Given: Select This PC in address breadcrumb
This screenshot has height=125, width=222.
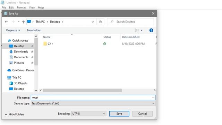Looking at the screenshot, I should tap(40, 22).
